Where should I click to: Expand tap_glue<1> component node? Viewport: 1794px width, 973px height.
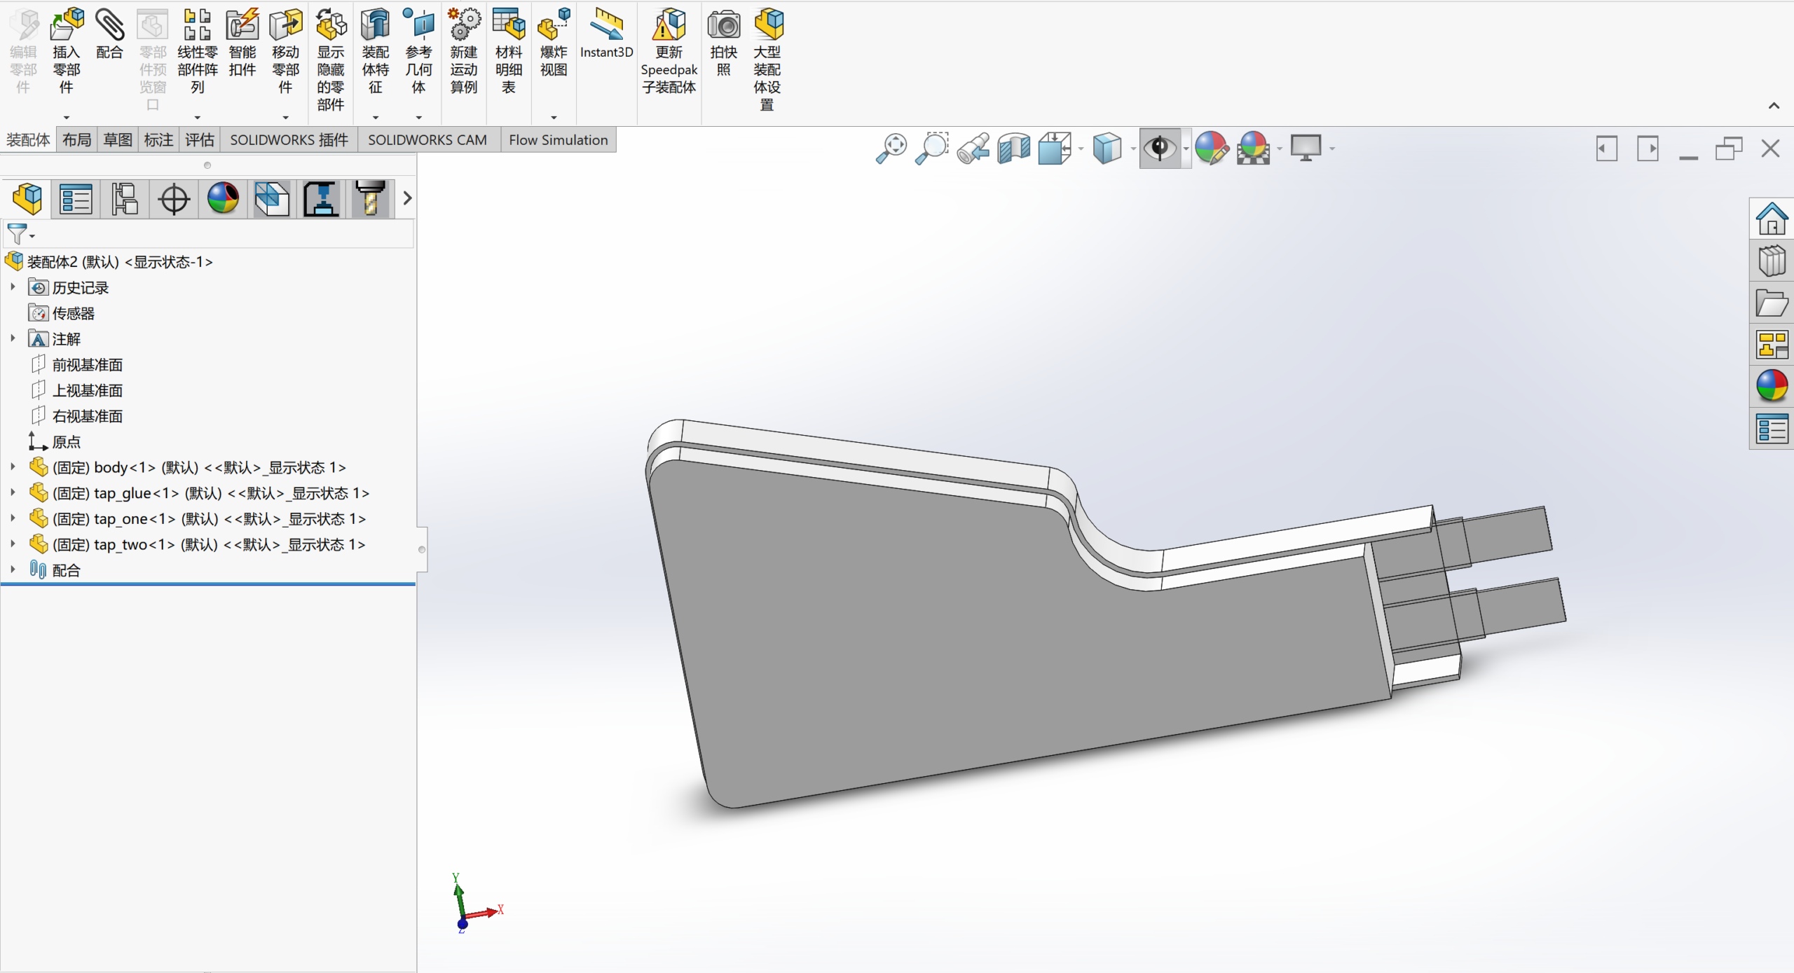(13, 492)
